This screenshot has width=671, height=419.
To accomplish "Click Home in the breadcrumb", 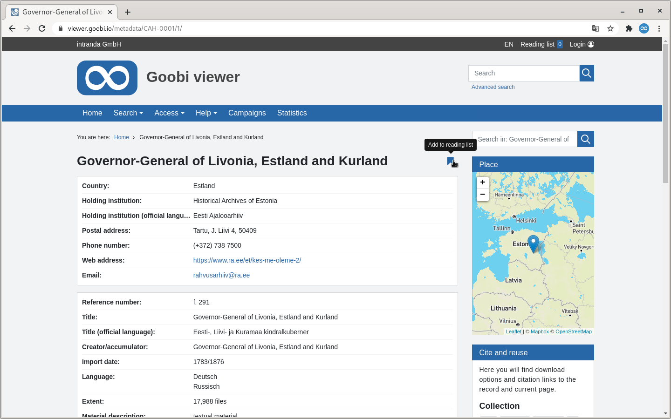I will click(122, 137).
